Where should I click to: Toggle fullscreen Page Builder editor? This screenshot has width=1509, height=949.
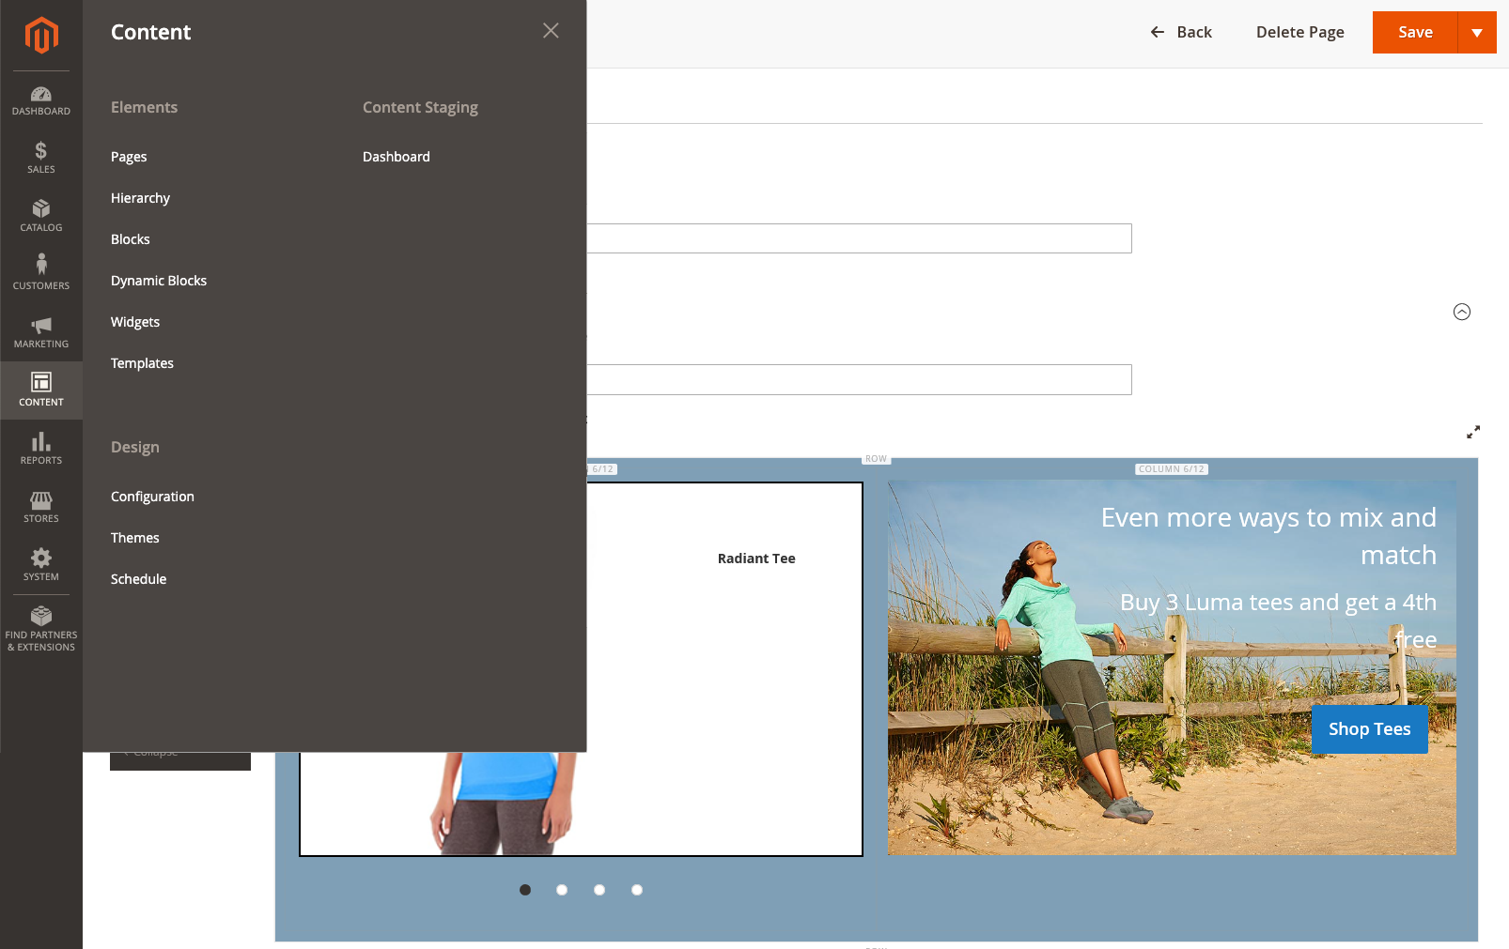pos(1473,432)
